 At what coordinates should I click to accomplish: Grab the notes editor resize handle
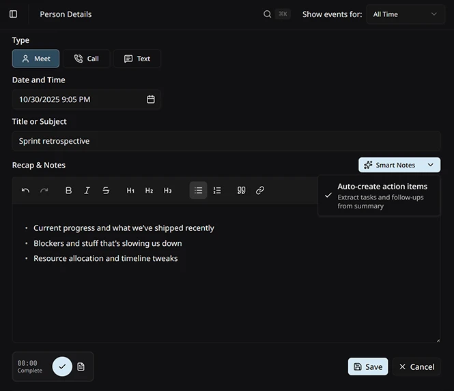click(x=438, y=341)
